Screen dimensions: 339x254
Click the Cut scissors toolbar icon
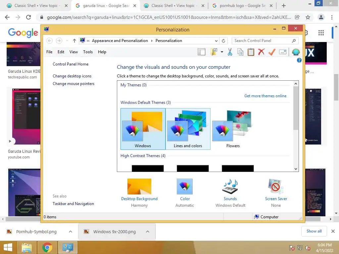(230, 52)
